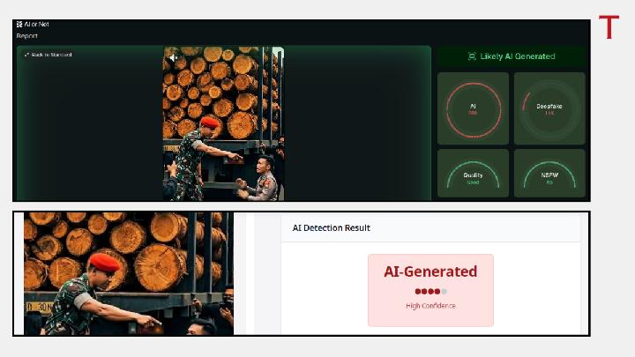Click the scan icon beside Likely AI Generated
This screenshot has width=635, height=357.
472,56
